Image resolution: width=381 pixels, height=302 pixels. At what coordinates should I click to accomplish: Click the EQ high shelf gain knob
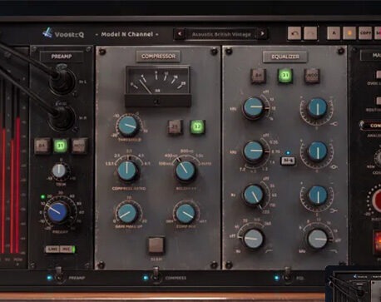pos(318,108)
